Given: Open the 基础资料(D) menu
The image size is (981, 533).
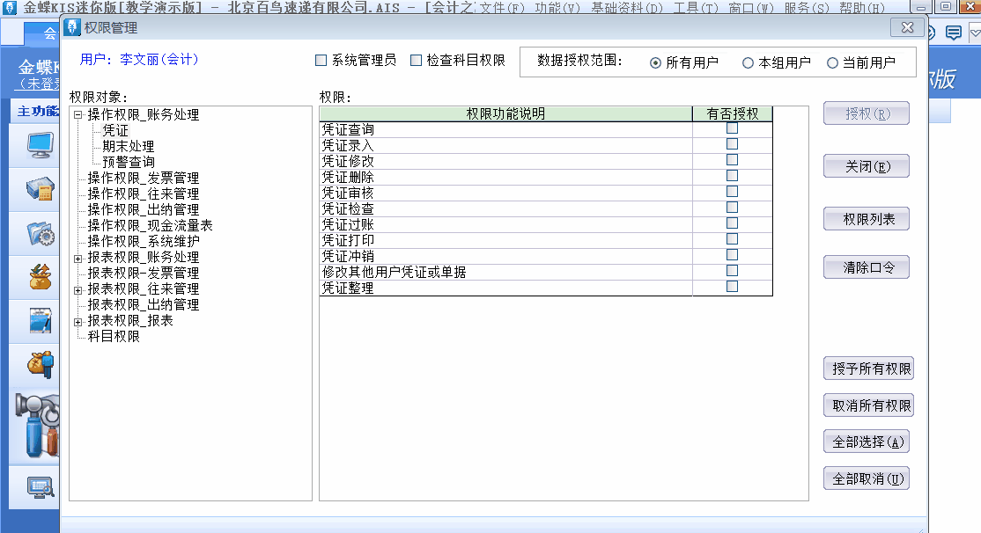Looking at the screenshot, I should (627, 8).
